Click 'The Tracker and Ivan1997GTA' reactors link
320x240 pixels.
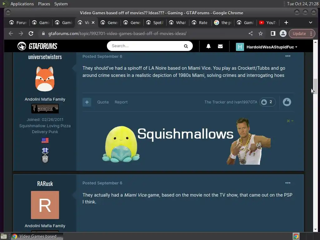[231, 102]
